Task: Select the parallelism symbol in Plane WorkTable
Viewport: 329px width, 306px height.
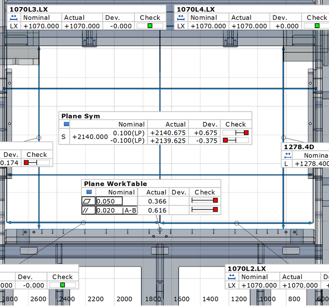Action: [88, 210]
